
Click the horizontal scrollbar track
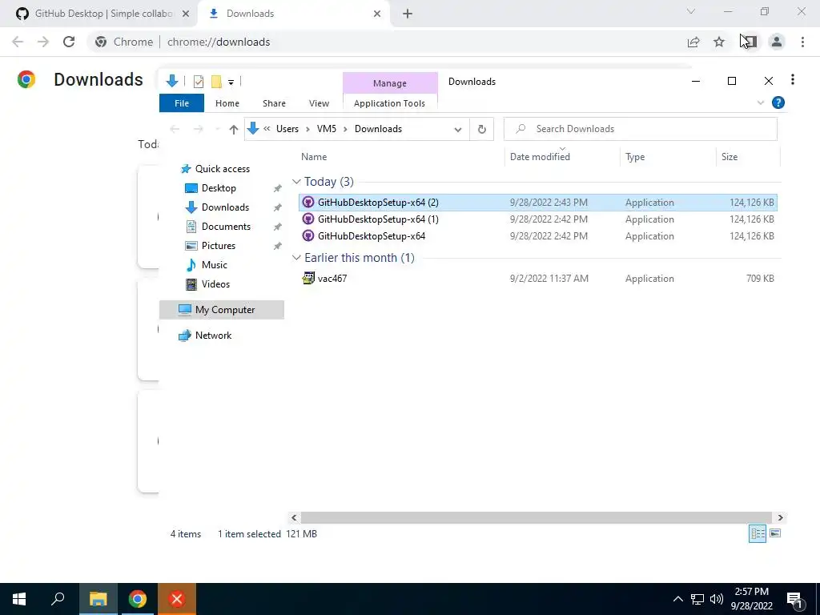coord(536,518)
